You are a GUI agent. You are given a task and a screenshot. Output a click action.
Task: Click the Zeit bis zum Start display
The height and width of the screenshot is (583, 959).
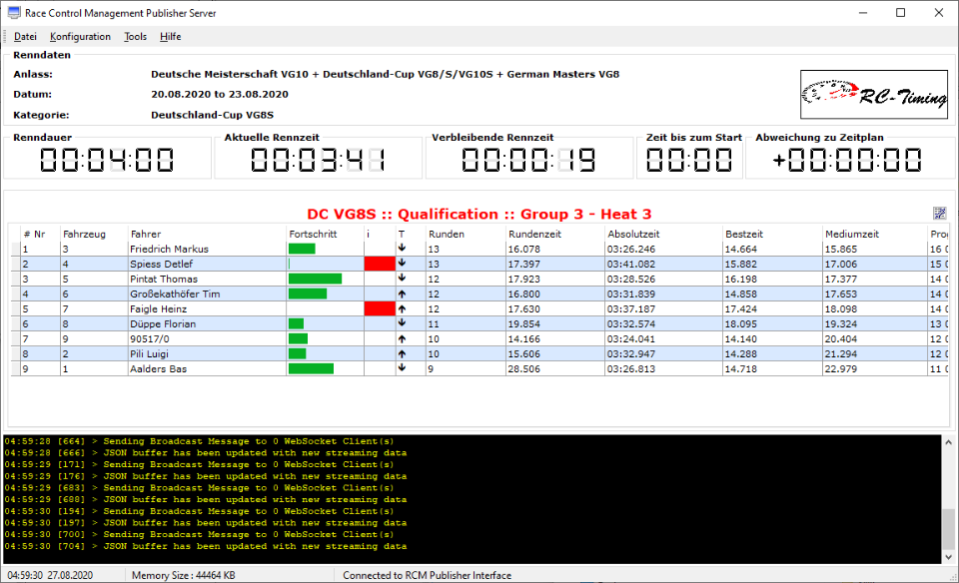pyautogui.click(x=689, y=161)
